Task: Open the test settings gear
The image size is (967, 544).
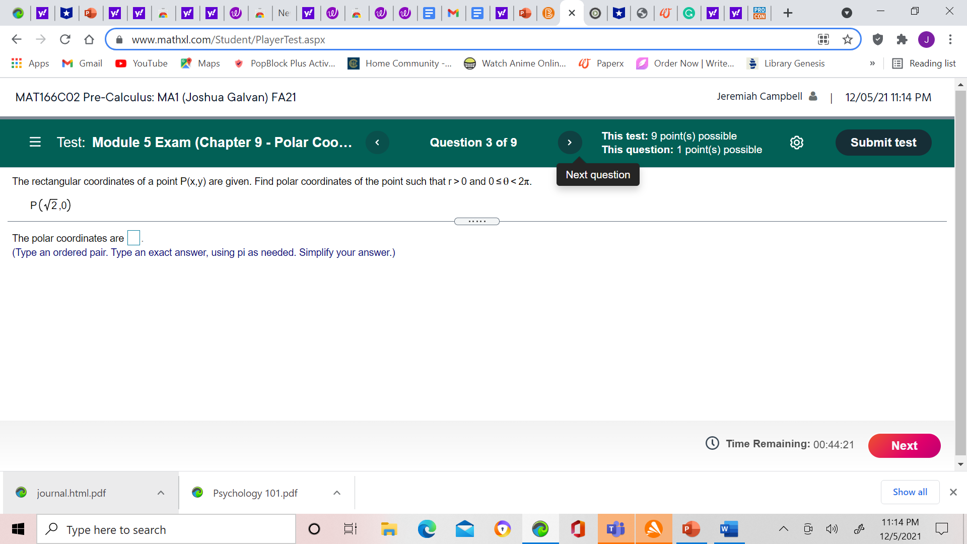Action: pos(796,143)
